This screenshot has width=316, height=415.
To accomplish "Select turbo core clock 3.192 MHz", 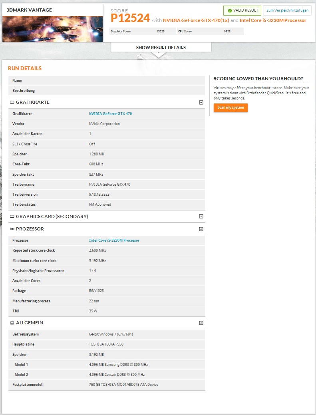I will 97,261.
